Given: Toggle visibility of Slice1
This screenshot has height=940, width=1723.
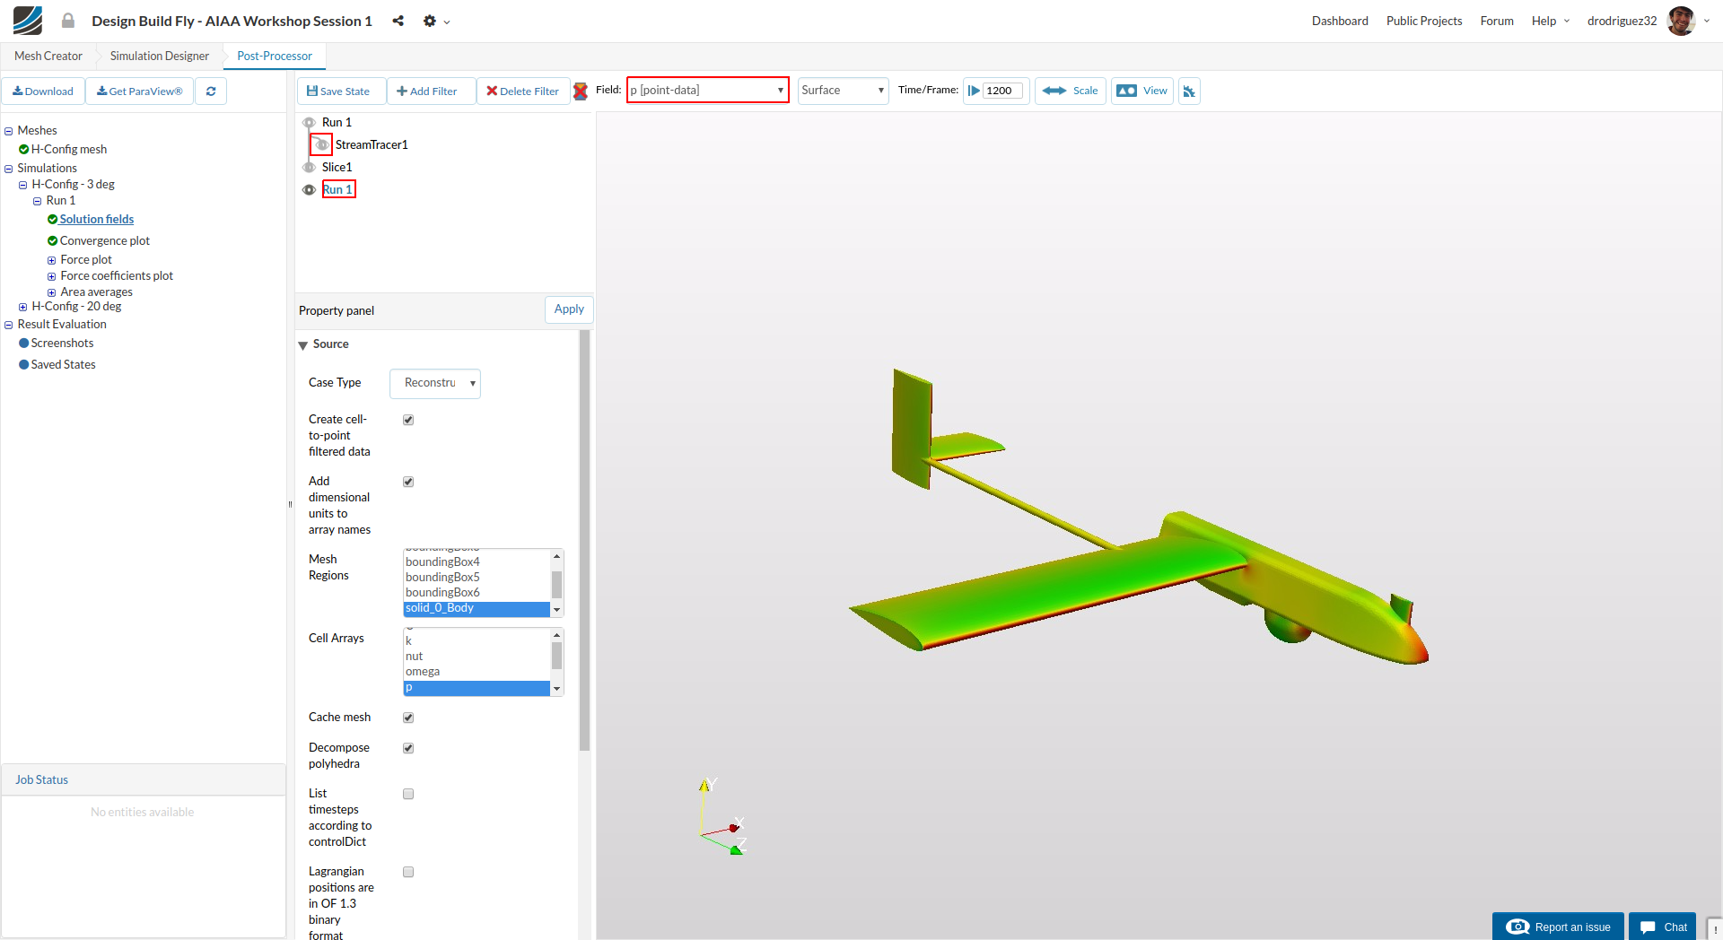Looking at the screenshot, I should [309, 167].
